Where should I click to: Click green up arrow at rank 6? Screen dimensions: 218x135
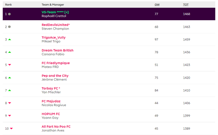click(x=9, y=78)
